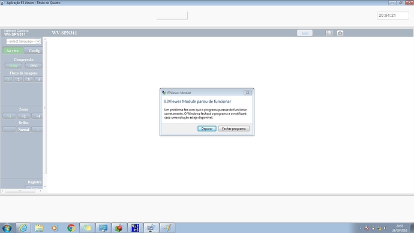Switch to the Ao vivo tab
The height and width of the screenshot is (233, 414).
[13, 50]
